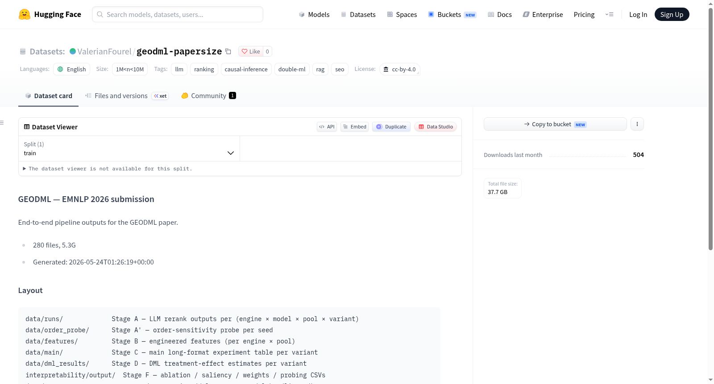Open the API access button
714x384 pixels.
tap(327, 127)
